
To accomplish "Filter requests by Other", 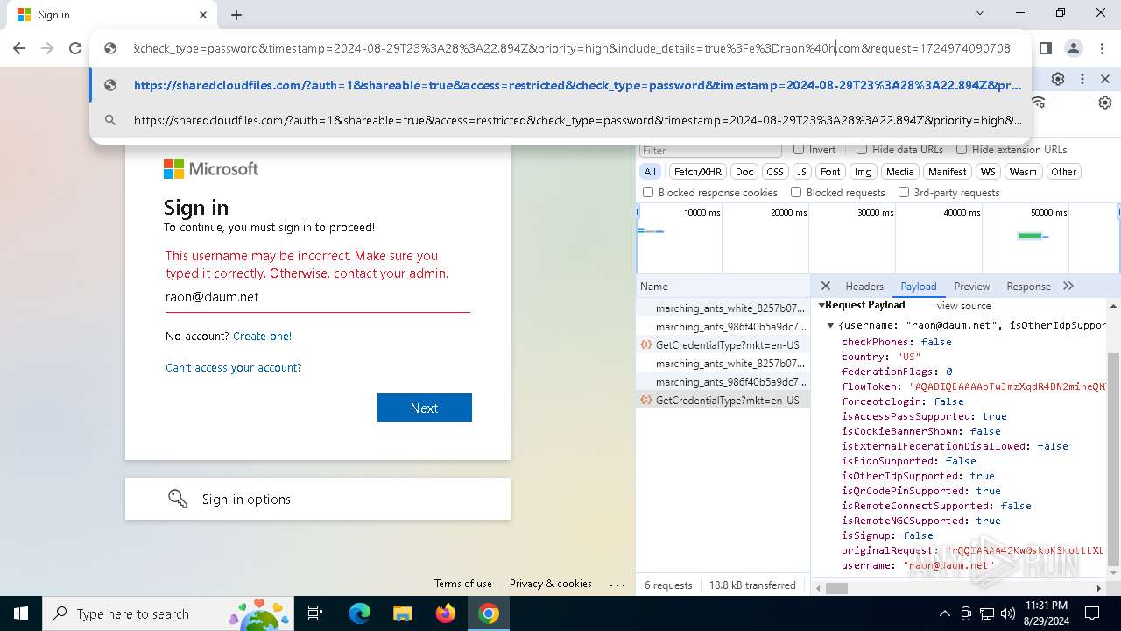I will coord(1064,172).
